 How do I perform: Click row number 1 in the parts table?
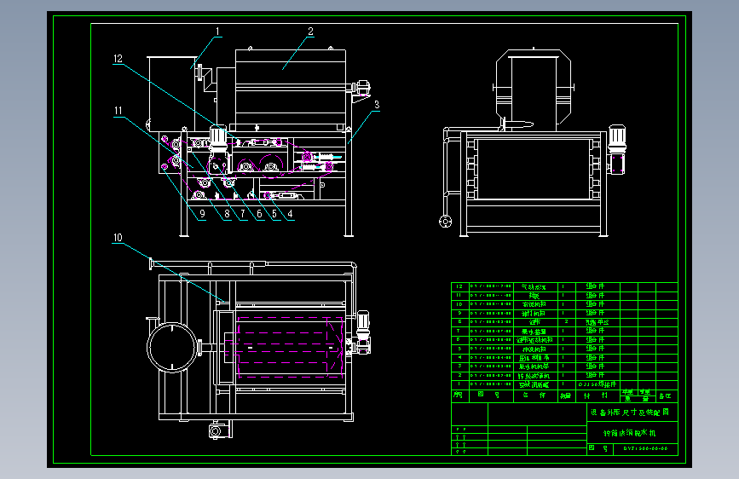pyautogui.click(x=459, y=384)
